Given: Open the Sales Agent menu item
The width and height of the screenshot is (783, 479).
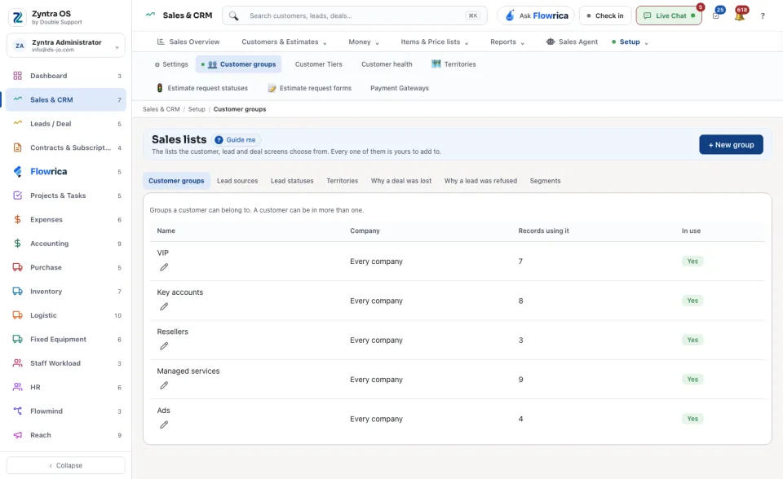Looking at the screenshot, I should point(572,42).
